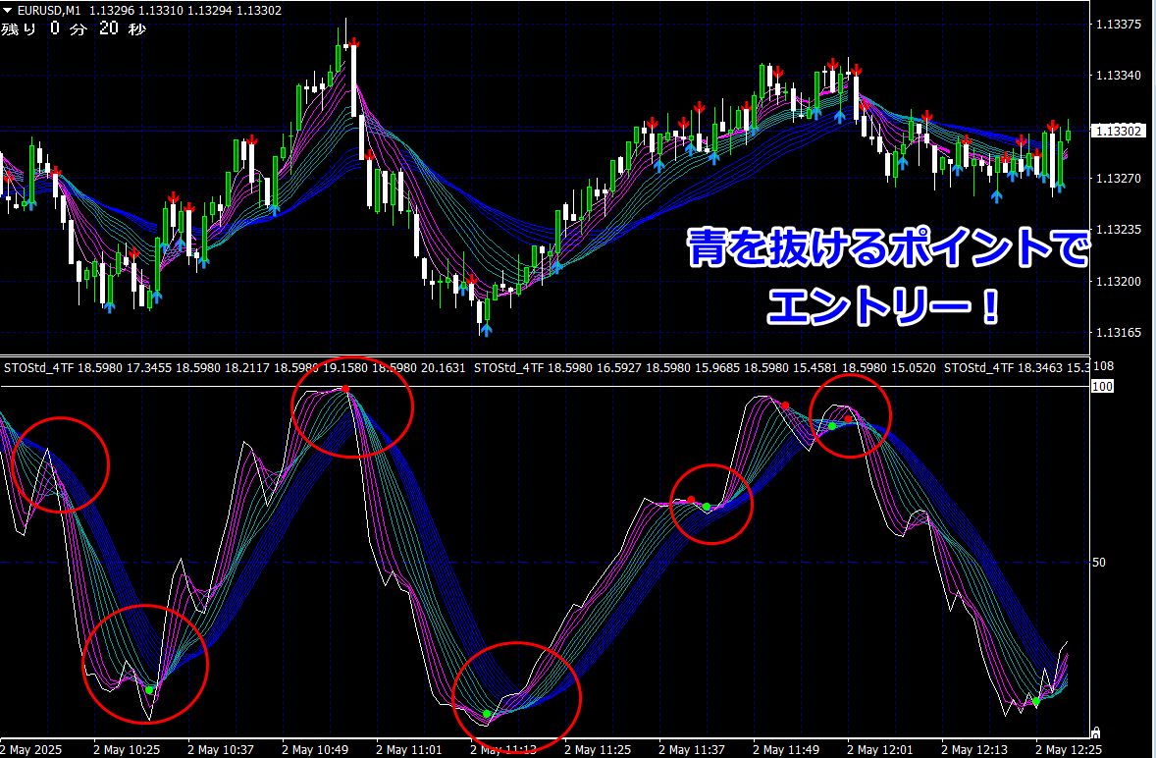Click the 2 May 11:37 time label
The width and height of the screenshot is (1156, 758).
[x=692, y=749]
